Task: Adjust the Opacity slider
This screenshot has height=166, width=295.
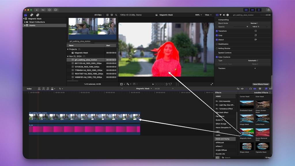Action: 240,27
